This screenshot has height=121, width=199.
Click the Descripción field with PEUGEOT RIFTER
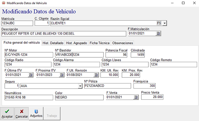(x=64, y=34)
